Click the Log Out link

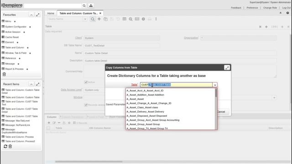[x=286, y=8]
